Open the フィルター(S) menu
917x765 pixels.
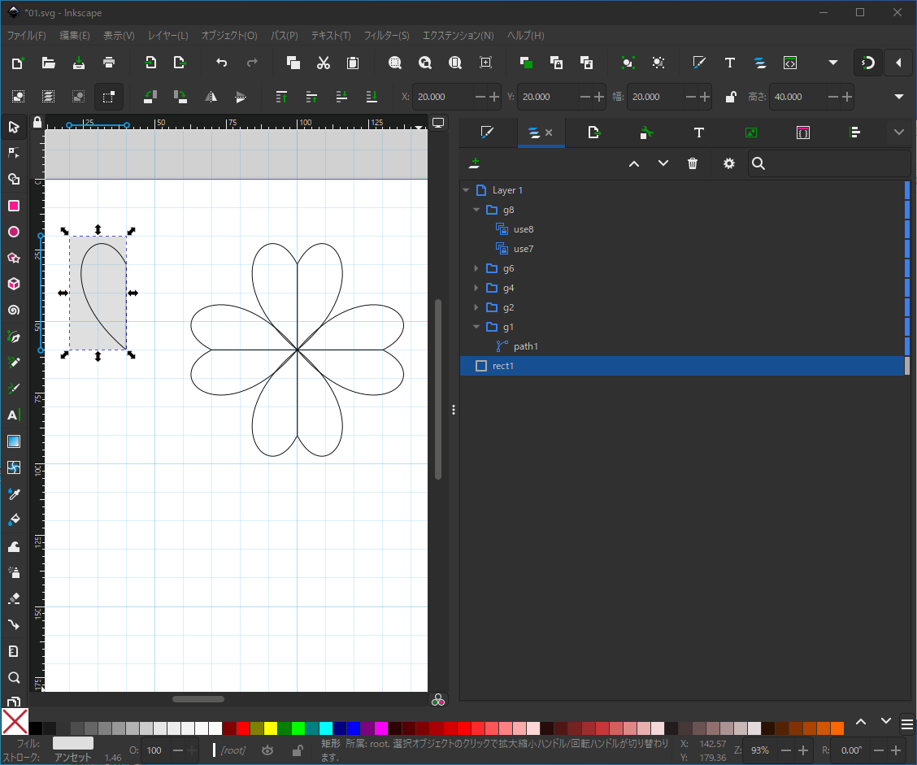click(387, 35)
